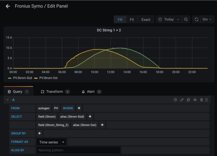217x156 pixels.
Task: Duplicate query A
Action: (188, 100)
